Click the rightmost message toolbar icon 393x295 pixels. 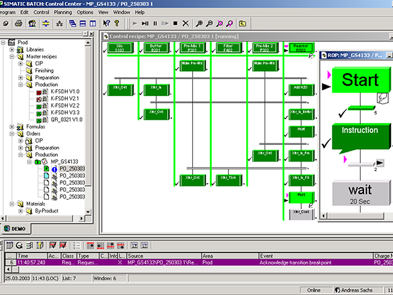144,245
